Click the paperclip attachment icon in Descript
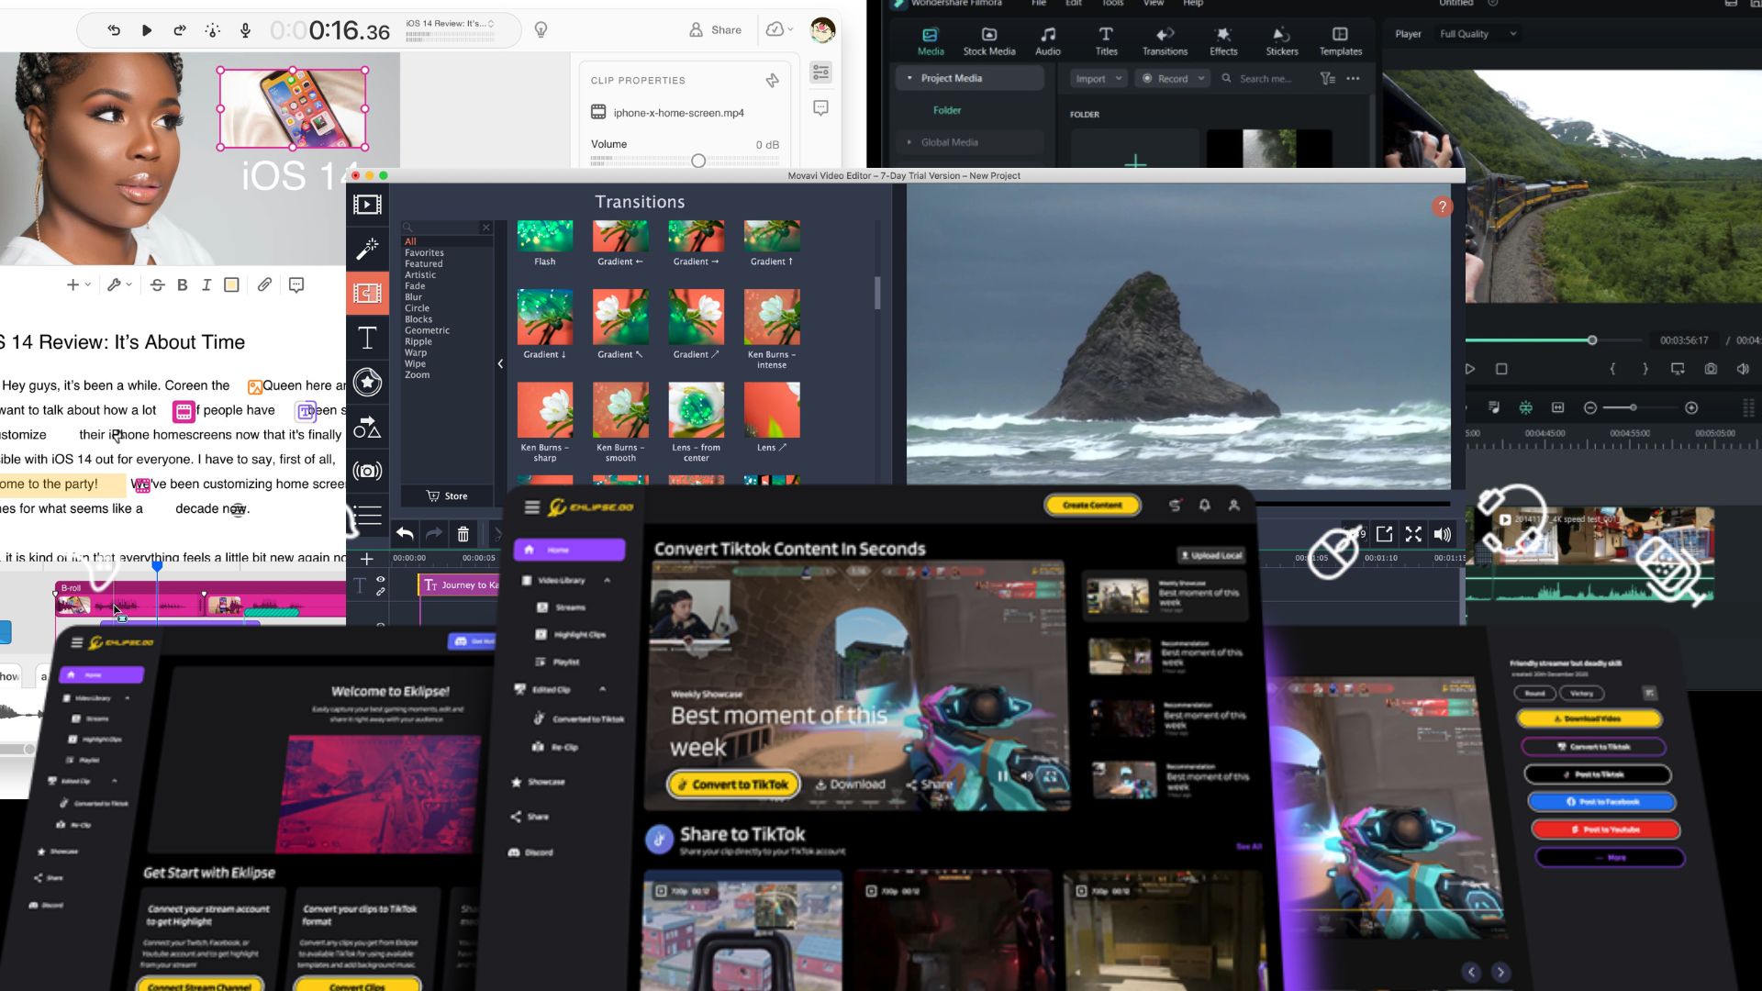Image resolution: width=1762 pixels, height=991 pixels. pos(264,284)
